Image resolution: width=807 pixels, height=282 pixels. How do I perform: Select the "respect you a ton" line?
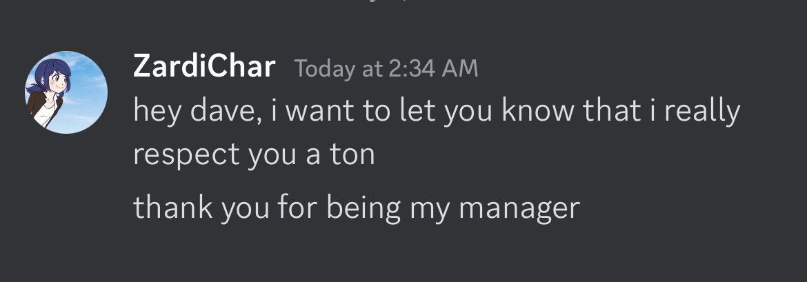tap(254, 154)
